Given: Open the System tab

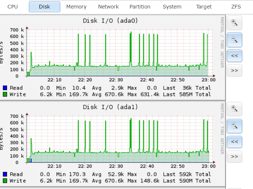Looking at the screenshot, I should [172, 7].
